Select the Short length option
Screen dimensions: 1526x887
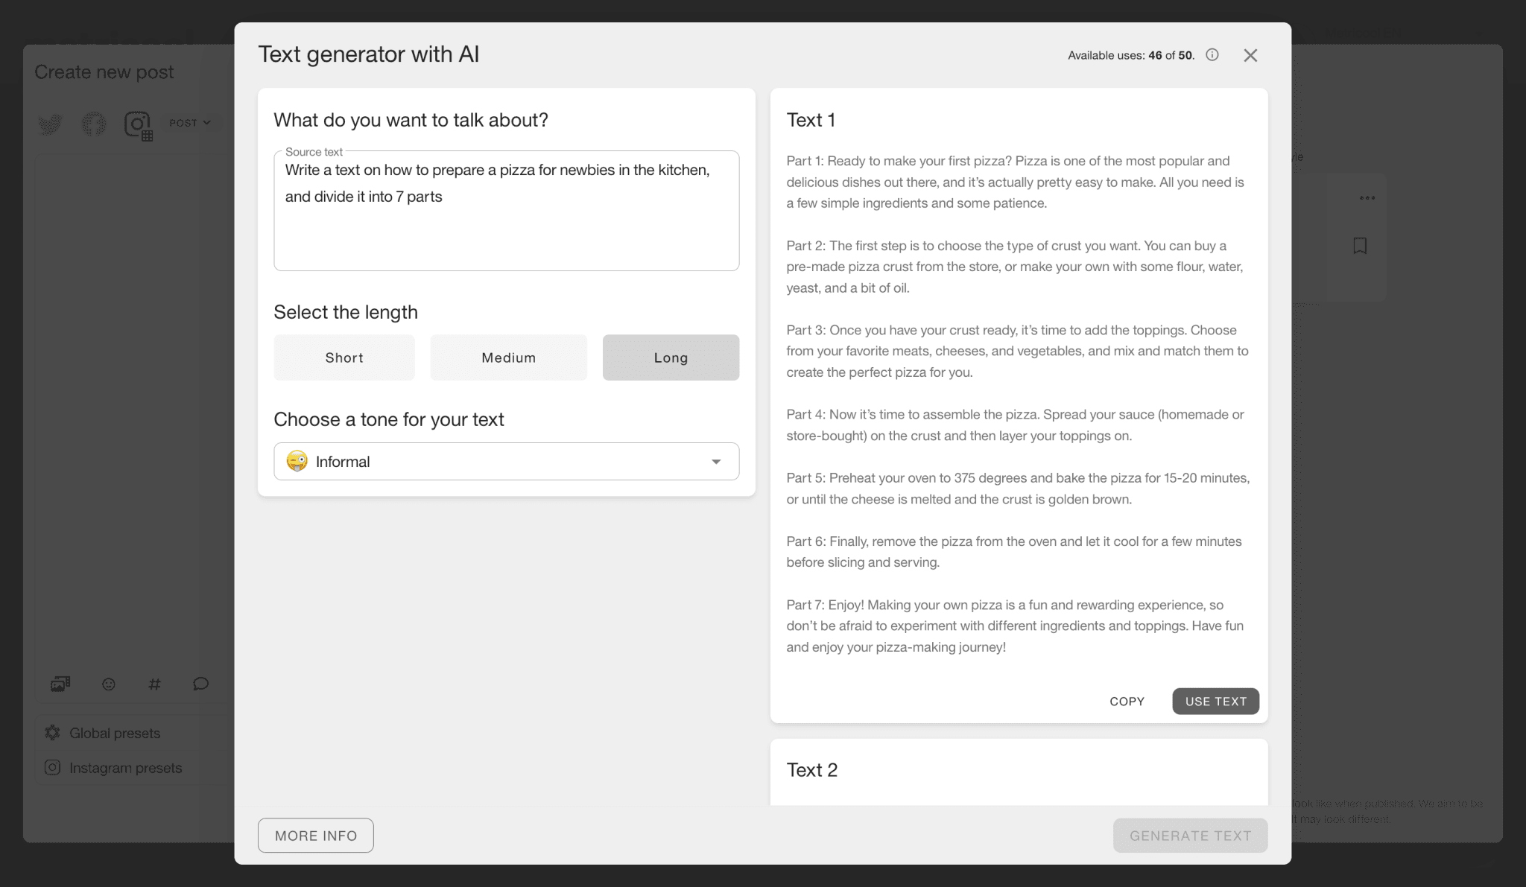(x=343, y=357)
